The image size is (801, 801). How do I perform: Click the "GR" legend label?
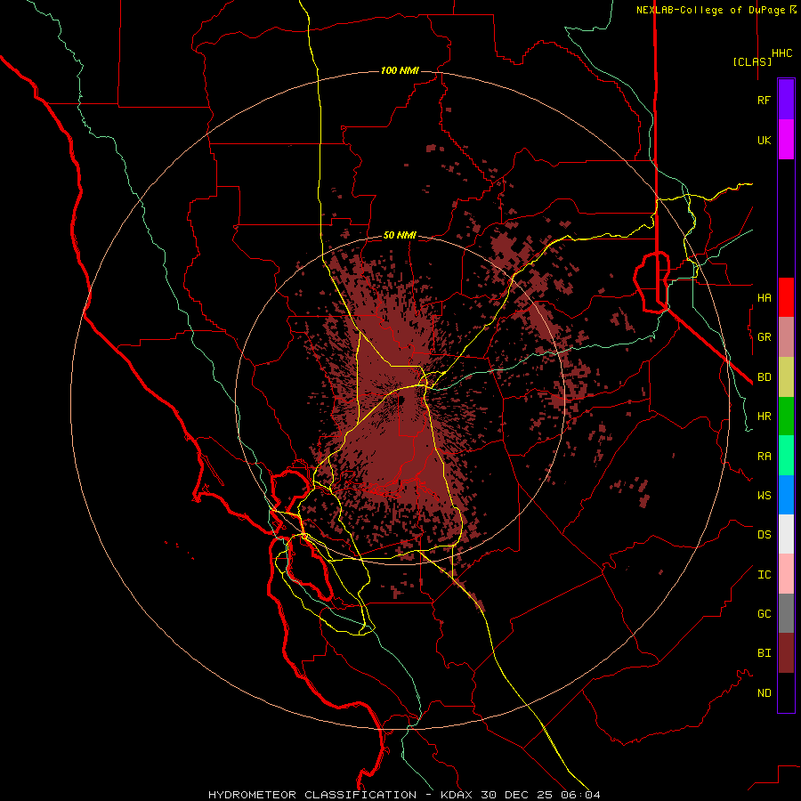764,337
